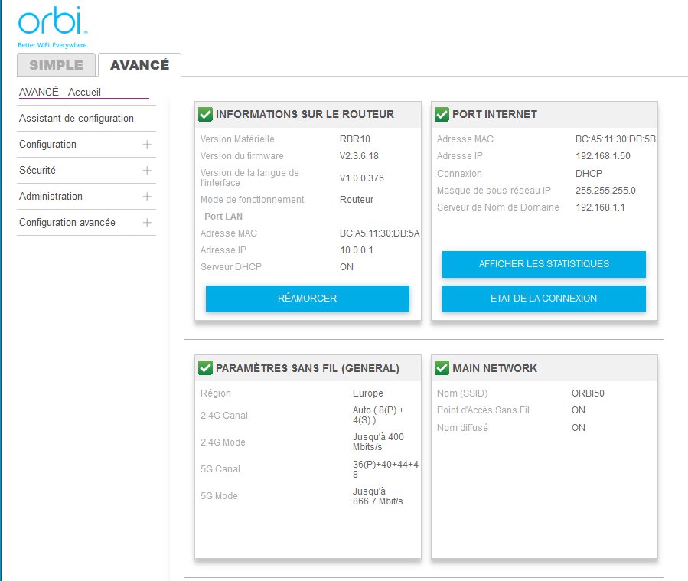The image size is (688, 581).
Task: Click green checkmark beside Main Network
Action: (x=442, y=368)
